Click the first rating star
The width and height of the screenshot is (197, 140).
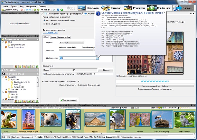[x=180, y=108]
